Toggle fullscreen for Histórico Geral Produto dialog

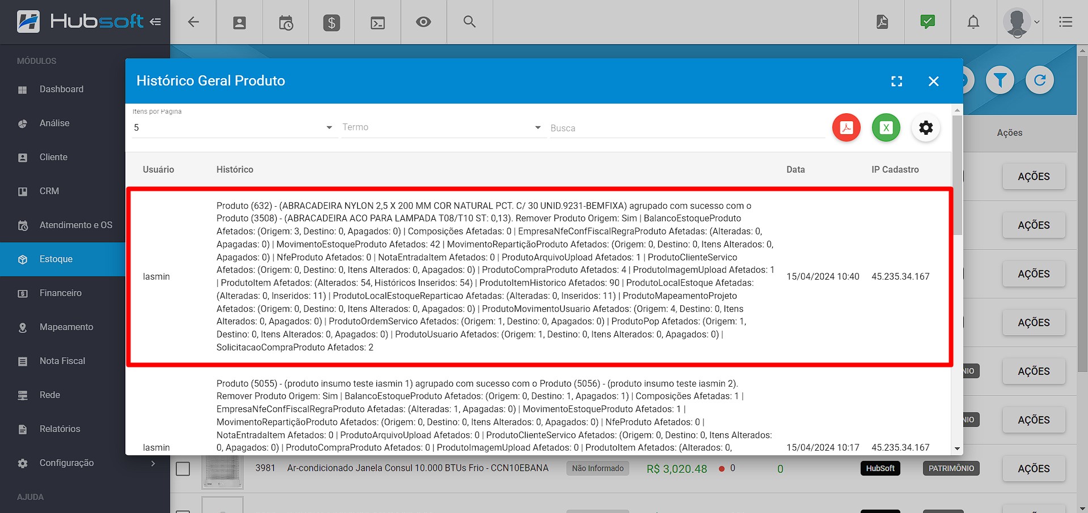pyautogui.click(x=896, y=81)
